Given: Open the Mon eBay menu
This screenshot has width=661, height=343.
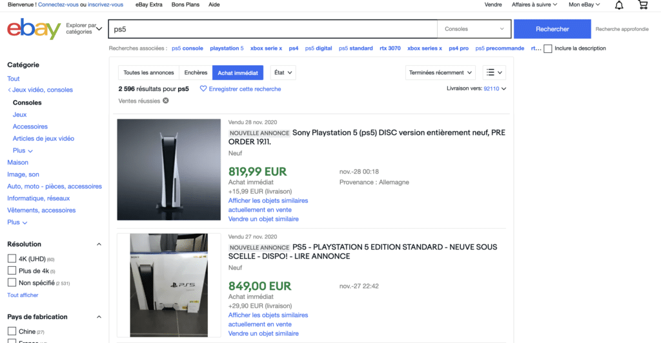Looking at the screenshot, I should [x=584, y=5].
